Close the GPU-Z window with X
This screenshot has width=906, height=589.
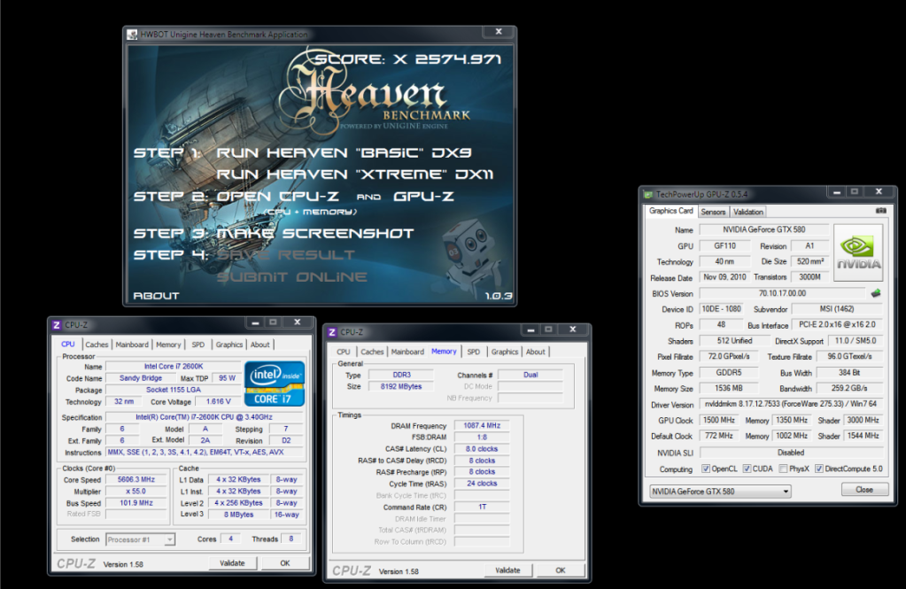tap(879, 191)
